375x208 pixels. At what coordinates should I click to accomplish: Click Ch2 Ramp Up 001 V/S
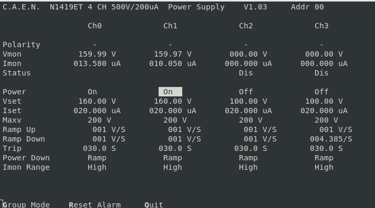pos(260,129)
